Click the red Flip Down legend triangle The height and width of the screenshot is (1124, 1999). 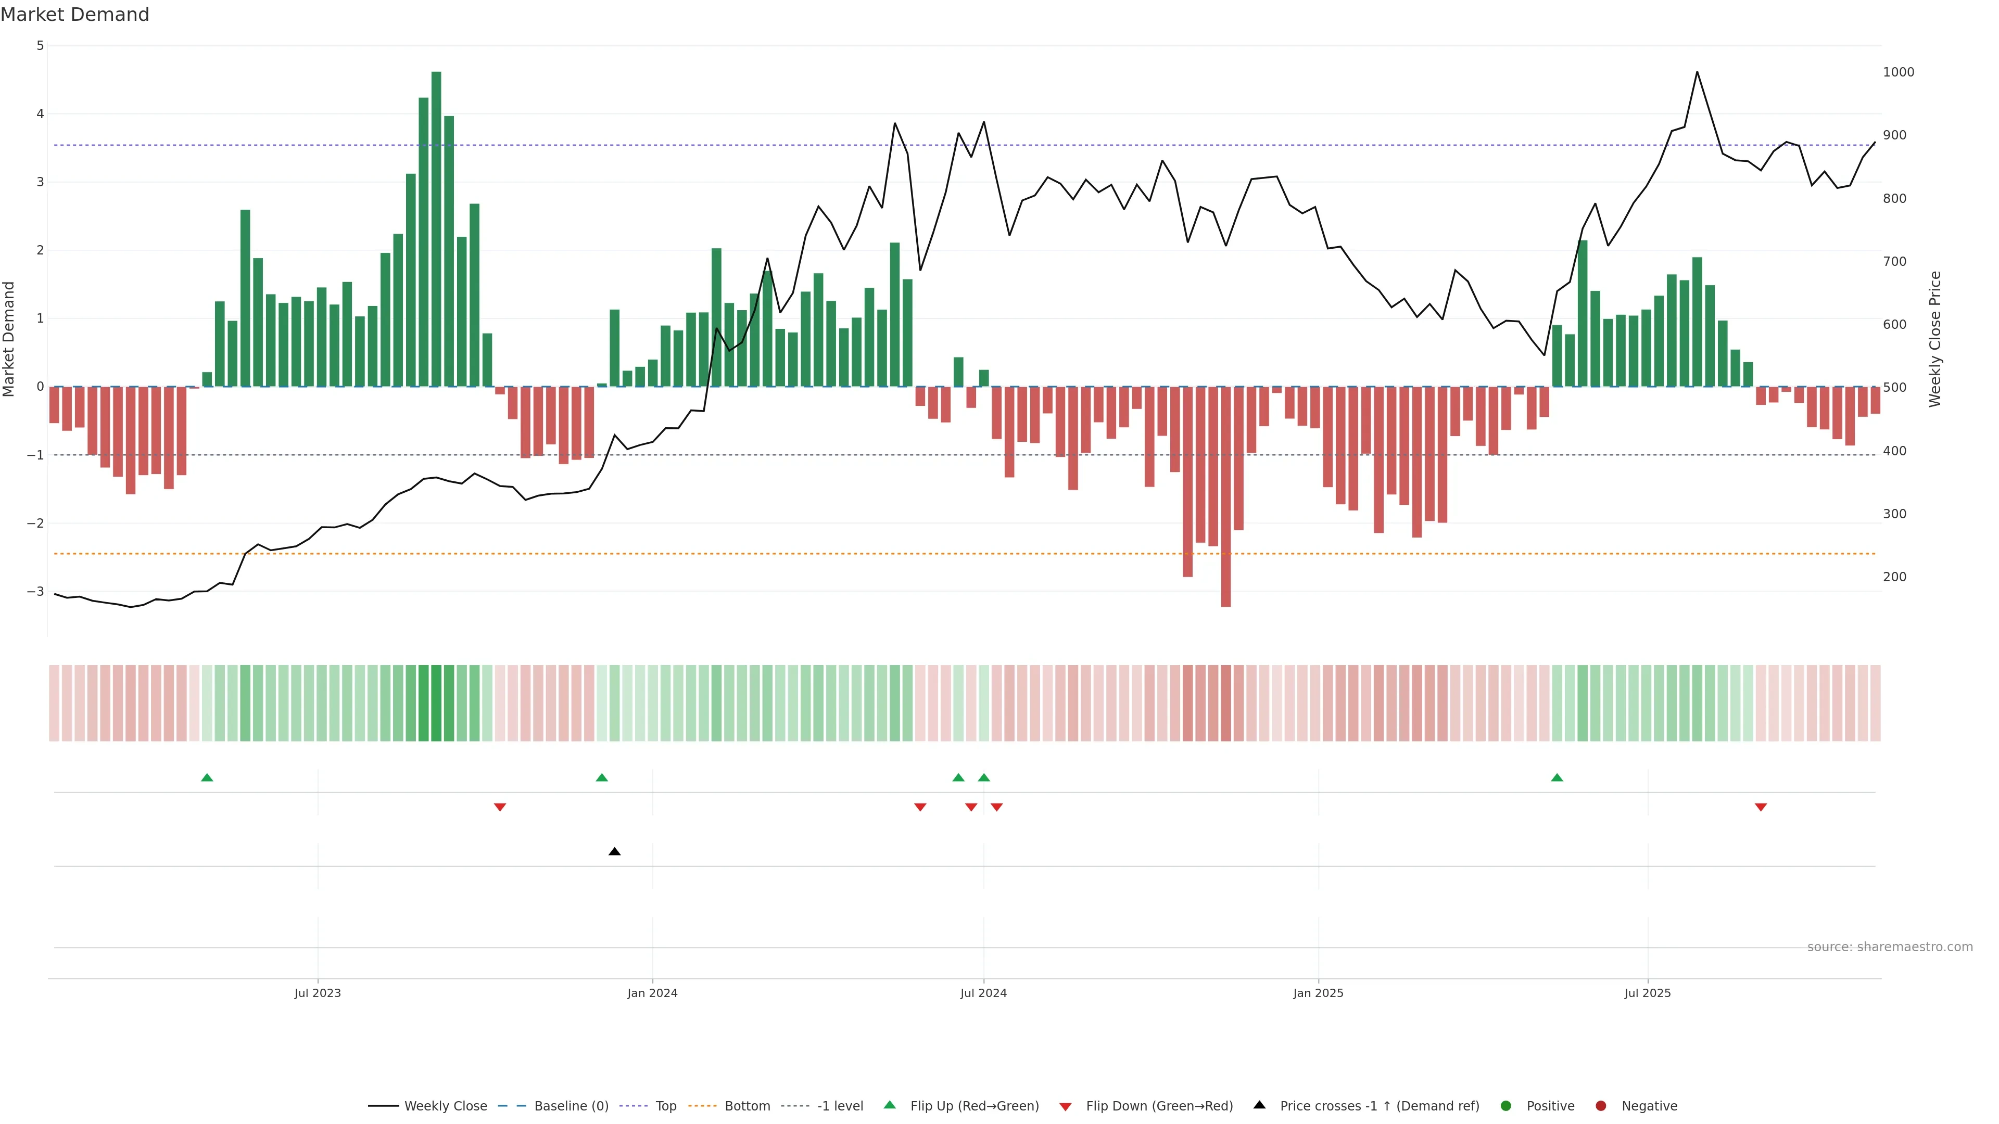(x=1065, y=1106)
